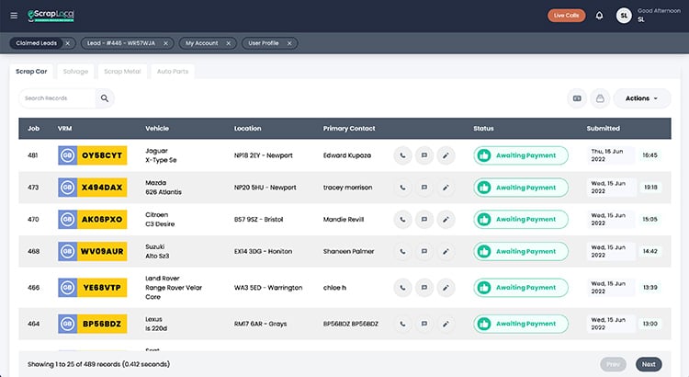Call chloe h via phone icon
Screen dimensions: 689x377
pyautogui.click(x=402, y=287)
